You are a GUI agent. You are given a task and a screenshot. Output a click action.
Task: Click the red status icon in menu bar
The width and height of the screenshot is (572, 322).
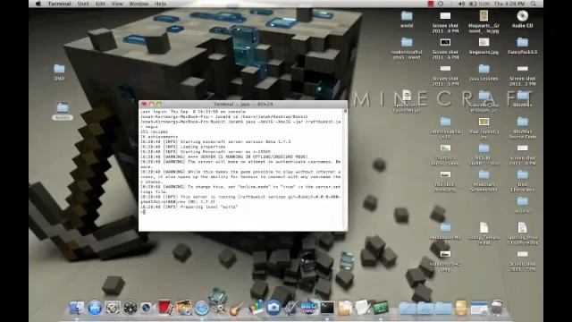pos(431,4)
